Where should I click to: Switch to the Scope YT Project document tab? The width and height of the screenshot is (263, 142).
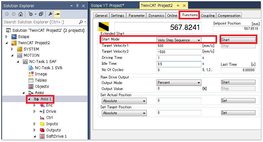pyautogui.click(x=107, y=6)
